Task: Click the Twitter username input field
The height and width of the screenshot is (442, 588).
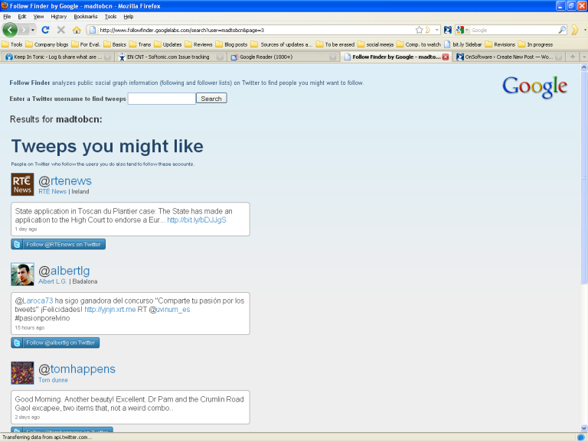Action: click(x=162, y=99)
